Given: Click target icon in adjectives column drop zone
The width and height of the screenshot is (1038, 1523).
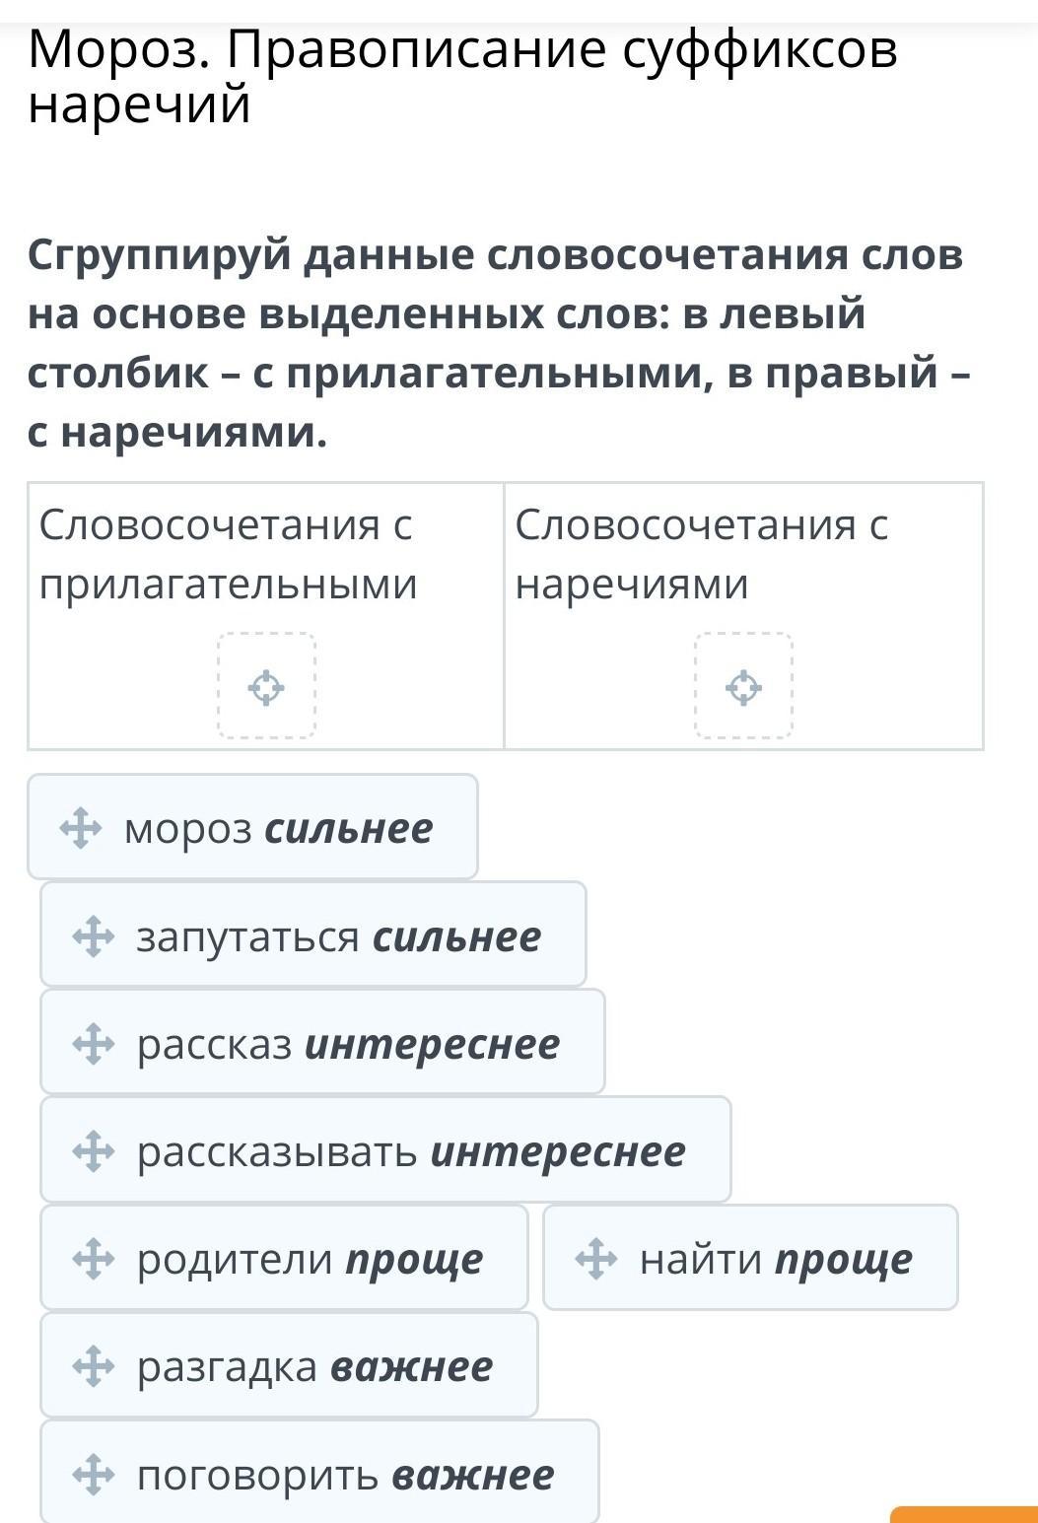Looking at the screenshot, I should 266,687.
